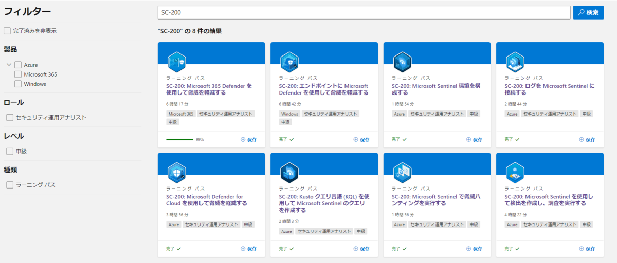This screenshot has width=617, height=263.
Task: Click the Kusto クエリ言語 (KQL) card badge icon
Action: pyautogui.click(x=289, y=173)
